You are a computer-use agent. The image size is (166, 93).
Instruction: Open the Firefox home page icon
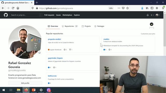pos(18,8)
